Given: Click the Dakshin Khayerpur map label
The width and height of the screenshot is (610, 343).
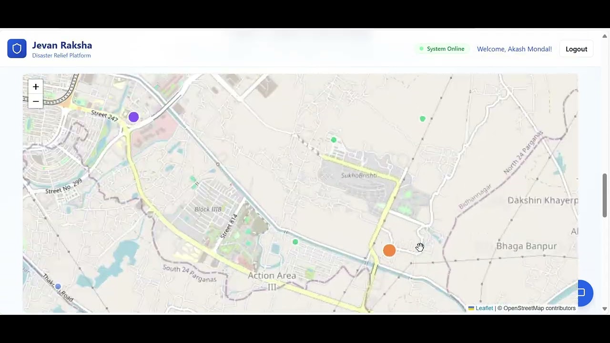Looking at the screenshot, I should (543, 201).
